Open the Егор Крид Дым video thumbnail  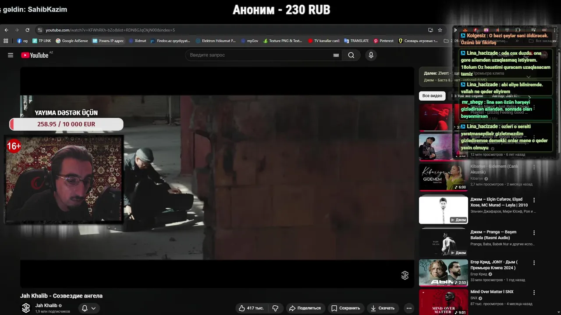tap(444, 273)
